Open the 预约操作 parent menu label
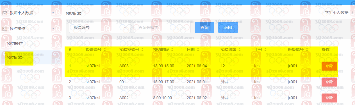 tap(17, 29)
